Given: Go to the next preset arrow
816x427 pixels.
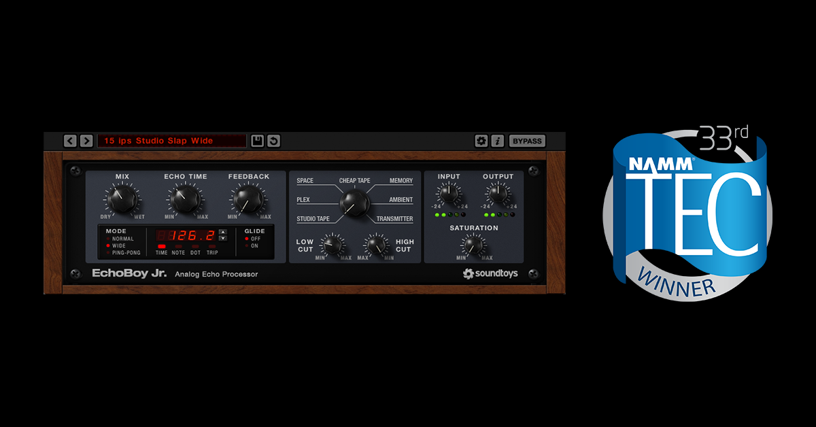Looking at the screenshot, I should click(x=86, y=141).
